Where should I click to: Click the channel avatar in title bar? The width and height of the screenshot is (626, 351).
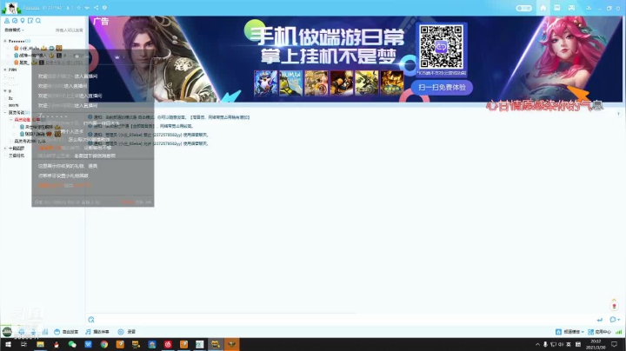[11, 8]
